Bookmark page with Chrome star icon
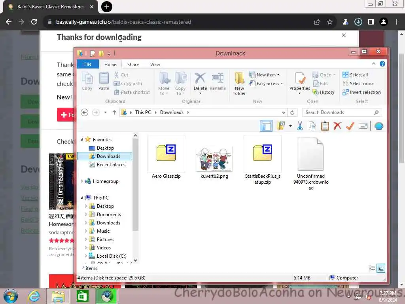405x304 pixels. pyautogui.click(x=330, y=22)
